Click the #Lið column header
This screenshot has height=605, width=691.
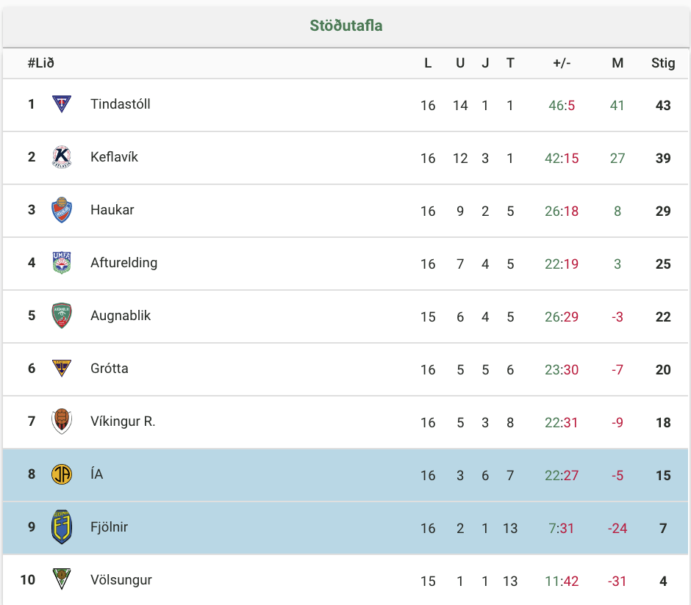[x=41, y=63]
